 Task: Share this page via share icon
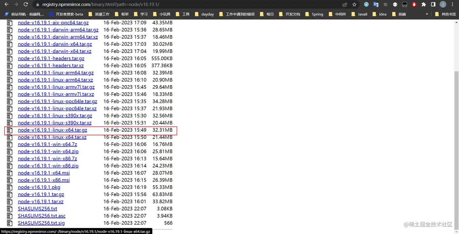(x=345, y=5)
